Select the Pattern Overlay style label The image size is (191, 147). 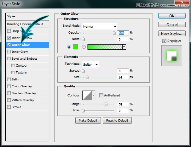23,100
